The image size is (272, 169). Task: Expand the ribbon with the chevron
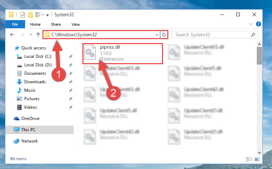pyautogui.click(x=251, y=24)
